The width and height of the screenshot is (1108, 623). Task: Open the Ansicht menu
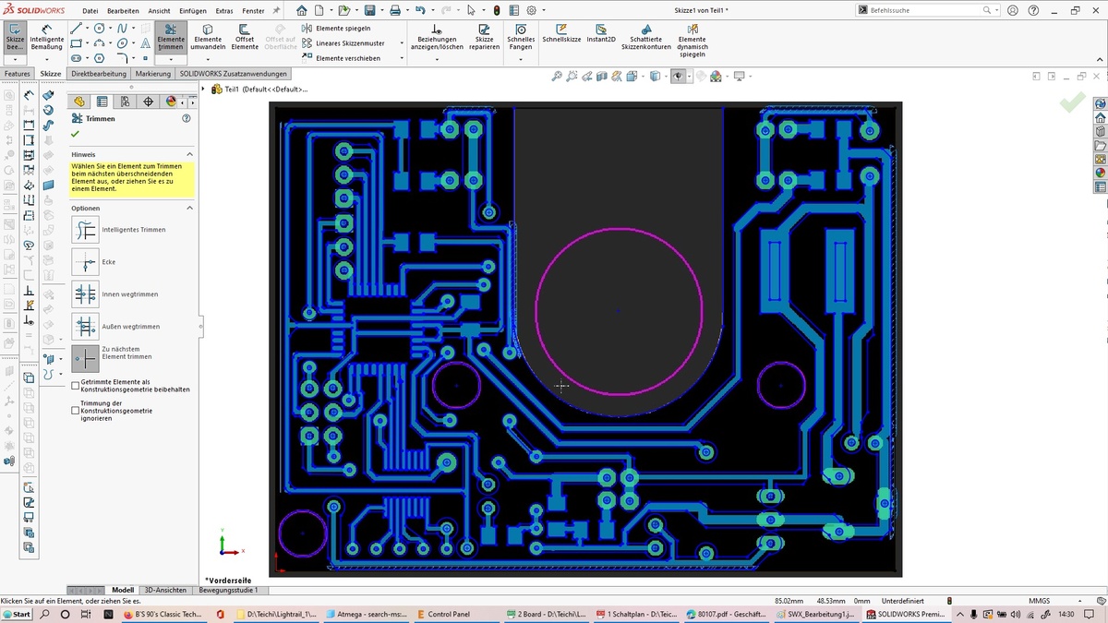[x=159, y=11]
